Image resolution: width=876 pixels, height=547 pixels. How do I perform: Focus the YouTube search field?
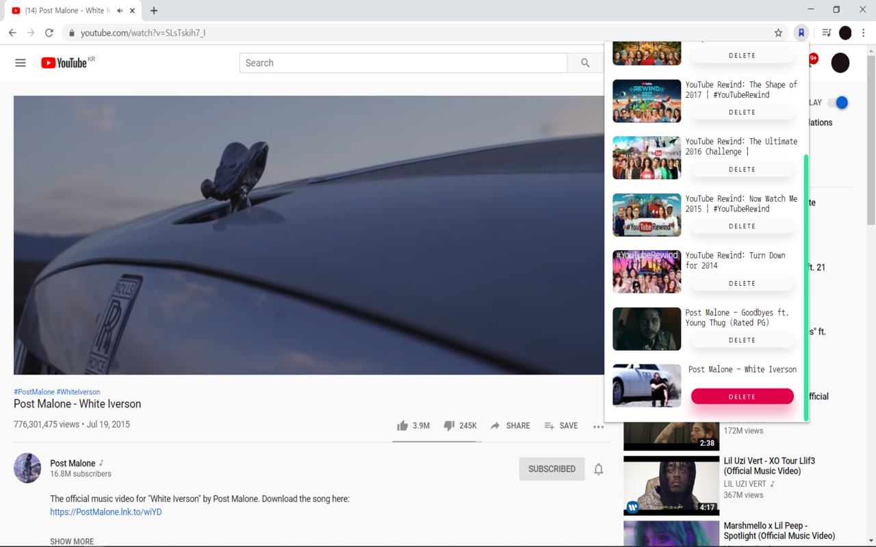[404, 63]
